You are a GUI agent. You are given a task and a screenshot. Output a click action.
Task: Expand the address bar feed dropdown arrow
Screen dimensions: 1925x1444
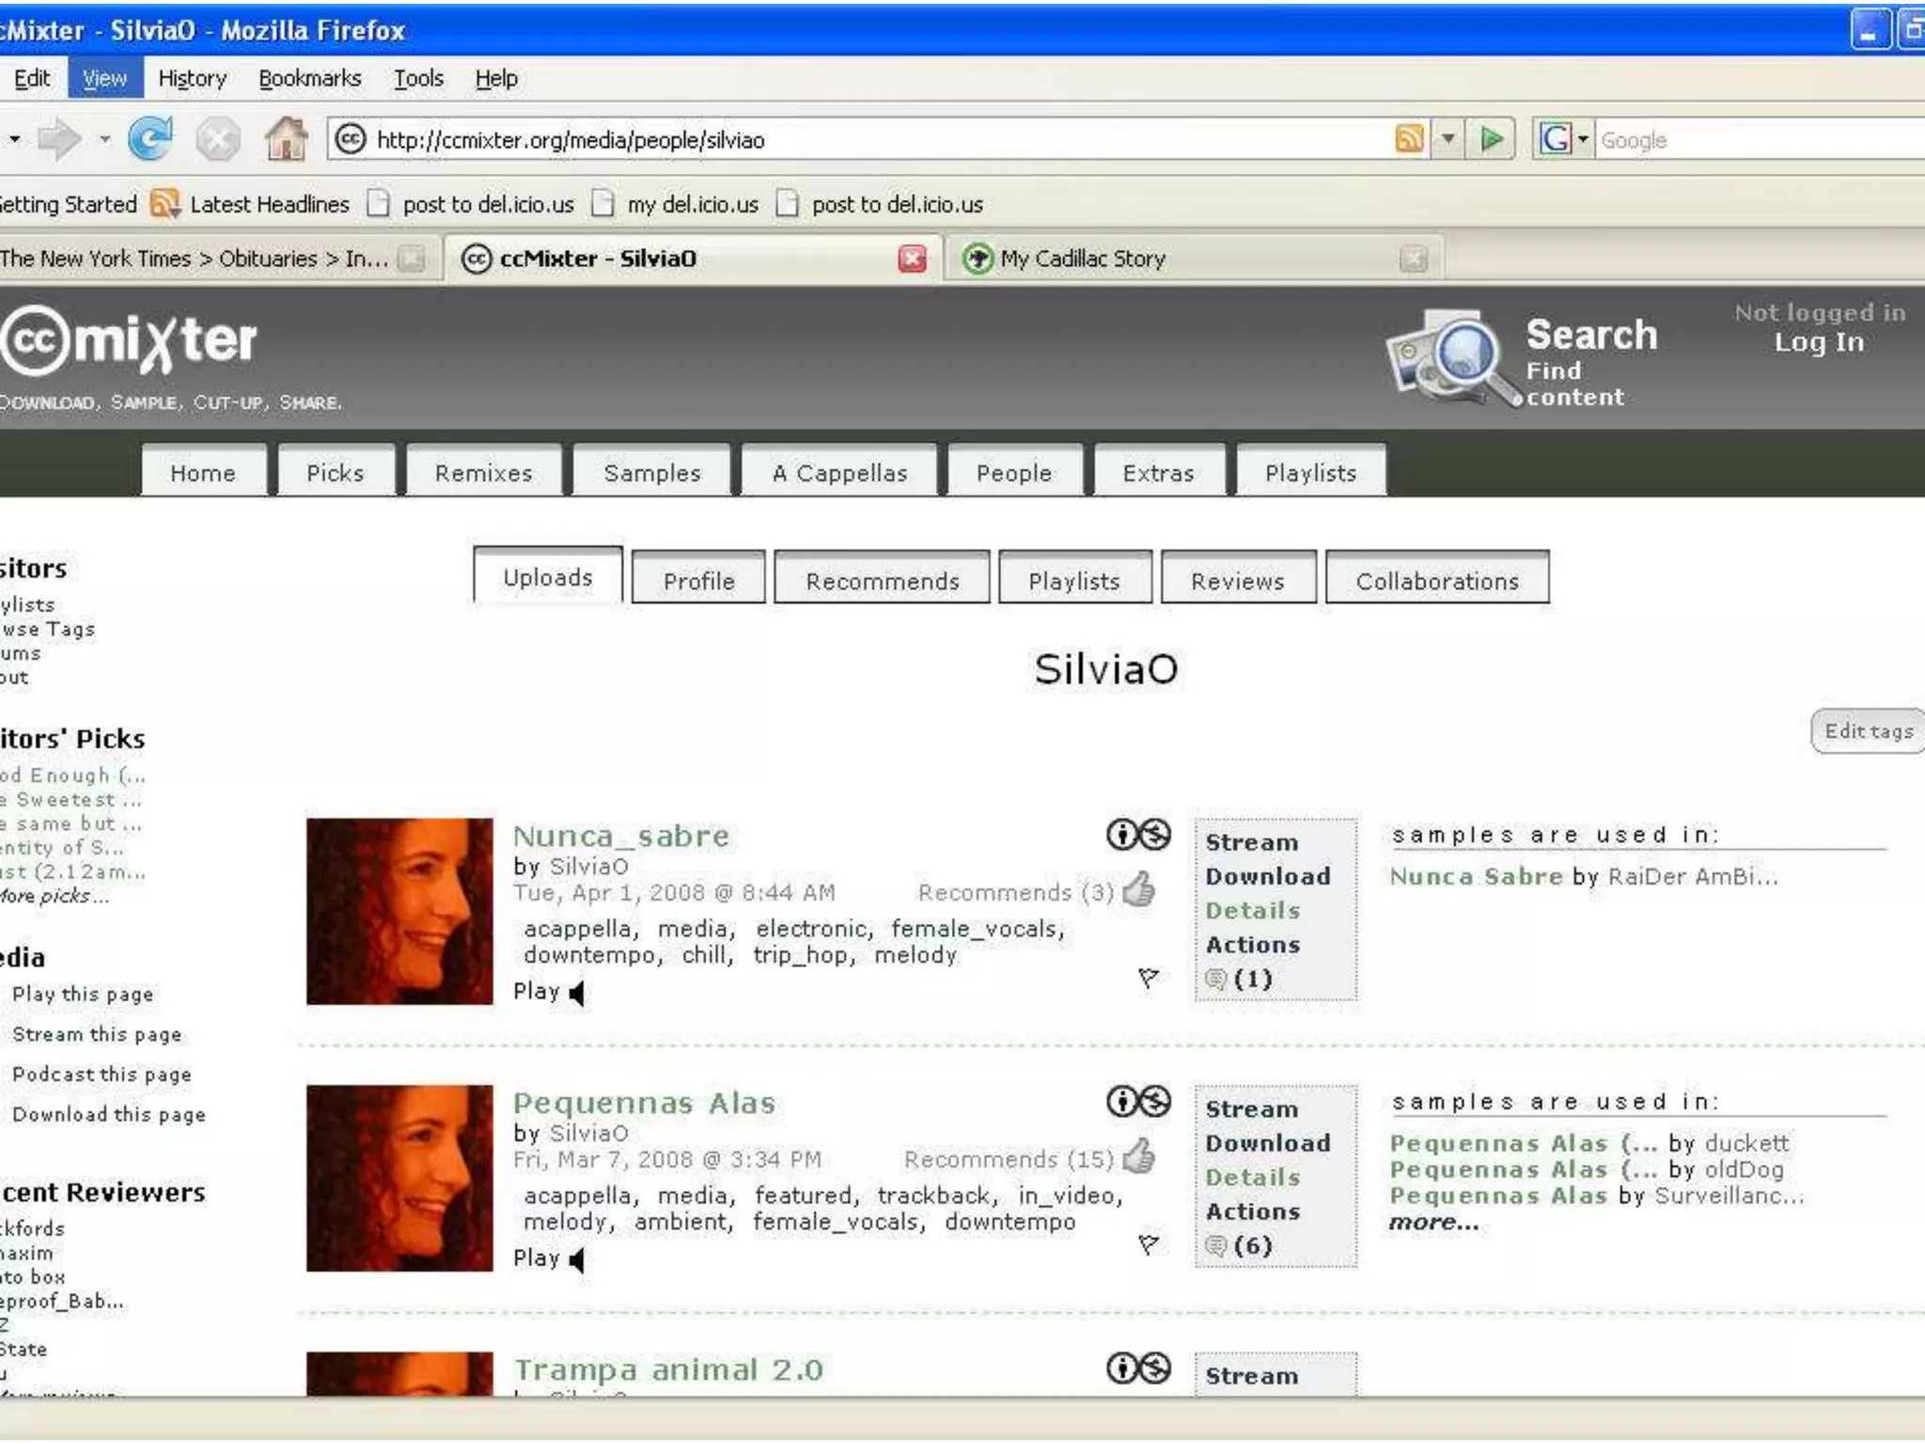1448,140
